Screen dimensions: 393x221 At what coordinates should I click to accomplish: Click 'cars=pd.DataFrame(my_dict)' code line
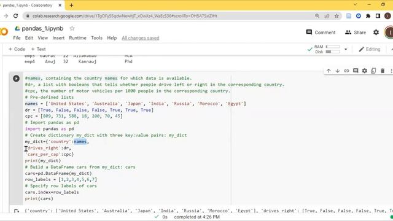[x=58, y=173]
